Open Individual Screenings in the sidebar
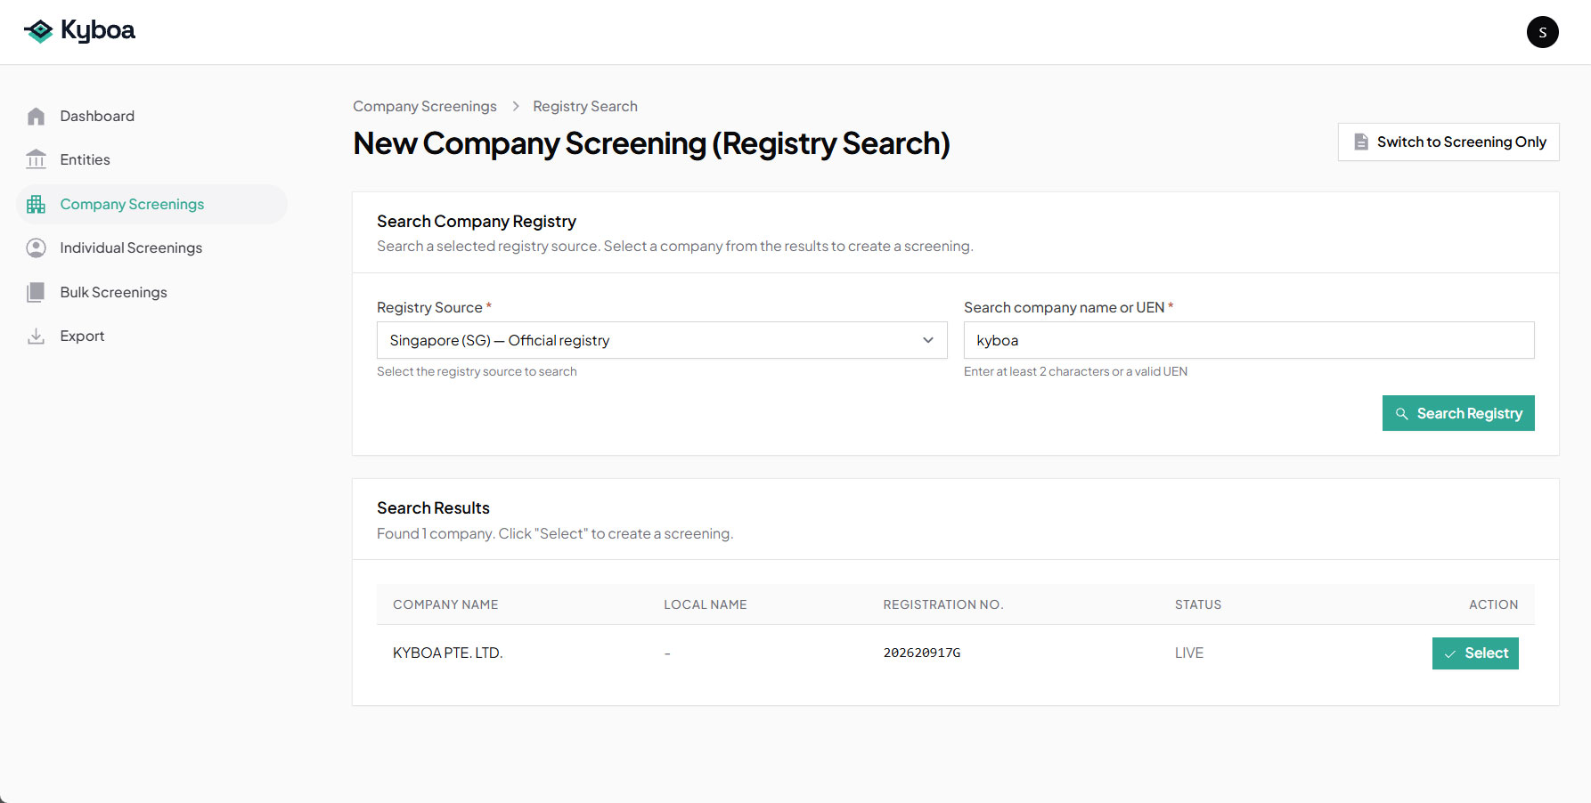Image resolution: width=1591 pixels, height=803 pixels. tap(151, 247)
